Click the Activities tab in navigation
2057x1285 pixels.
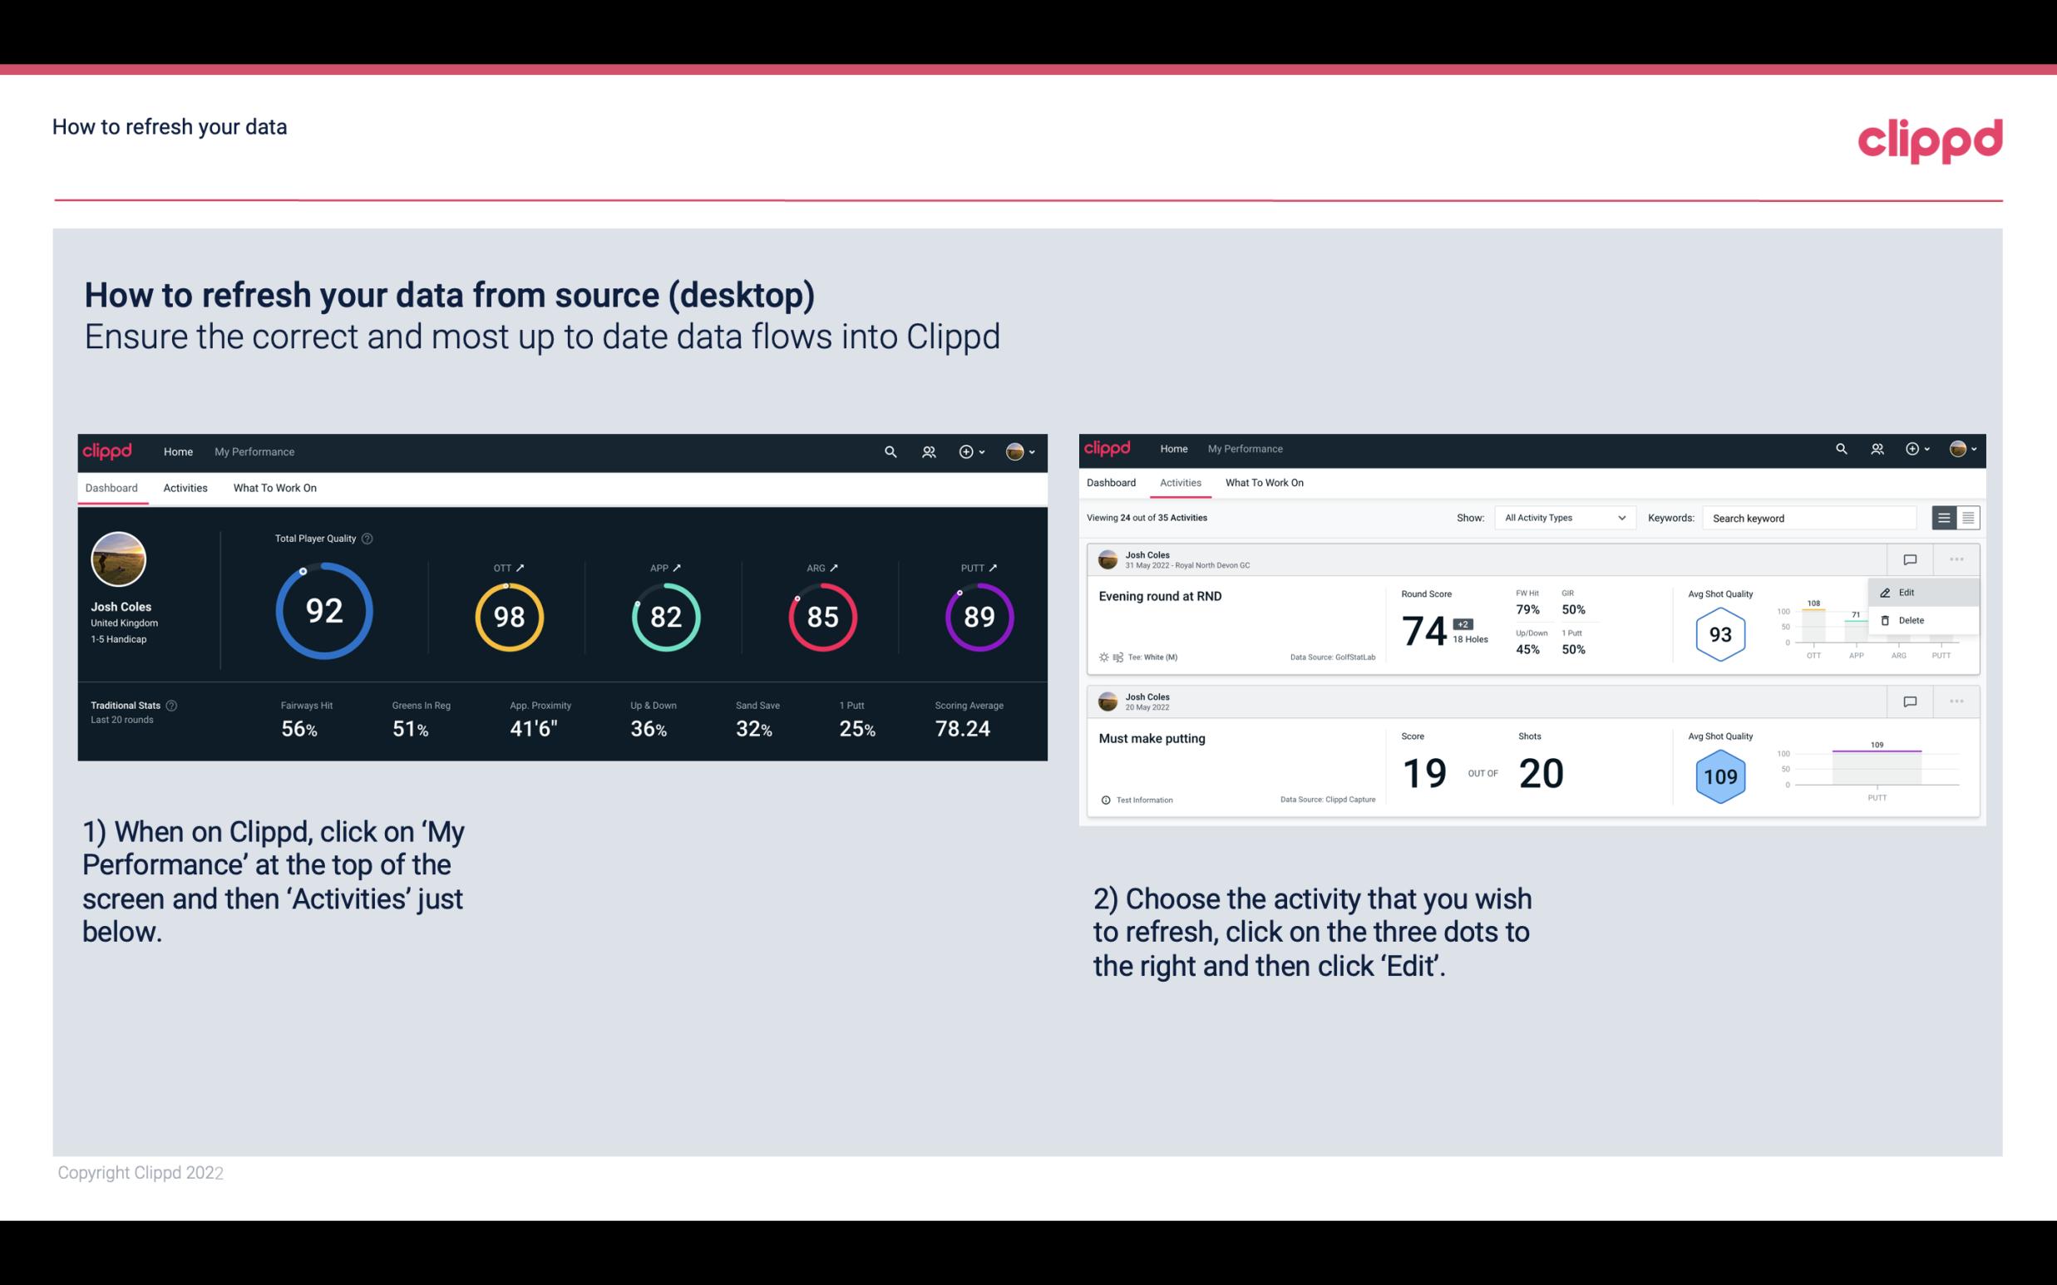[185, 487]
